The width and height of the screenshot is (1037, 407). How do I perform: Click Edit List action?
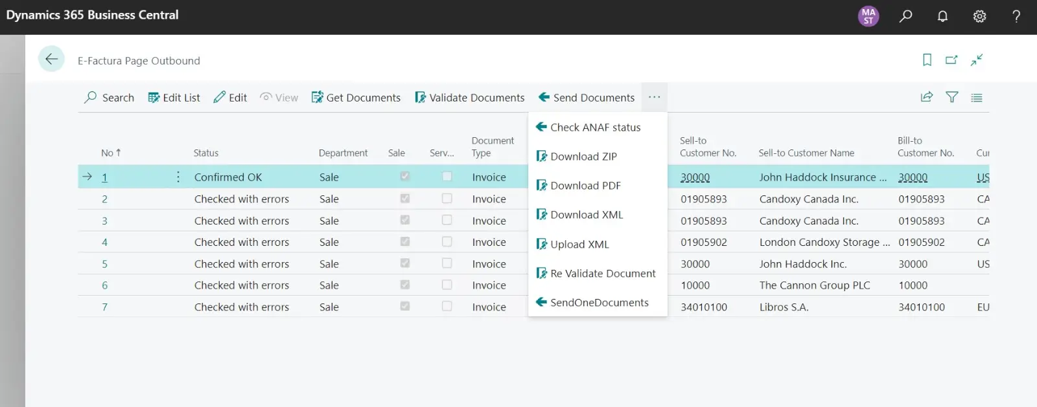point(174,97)
